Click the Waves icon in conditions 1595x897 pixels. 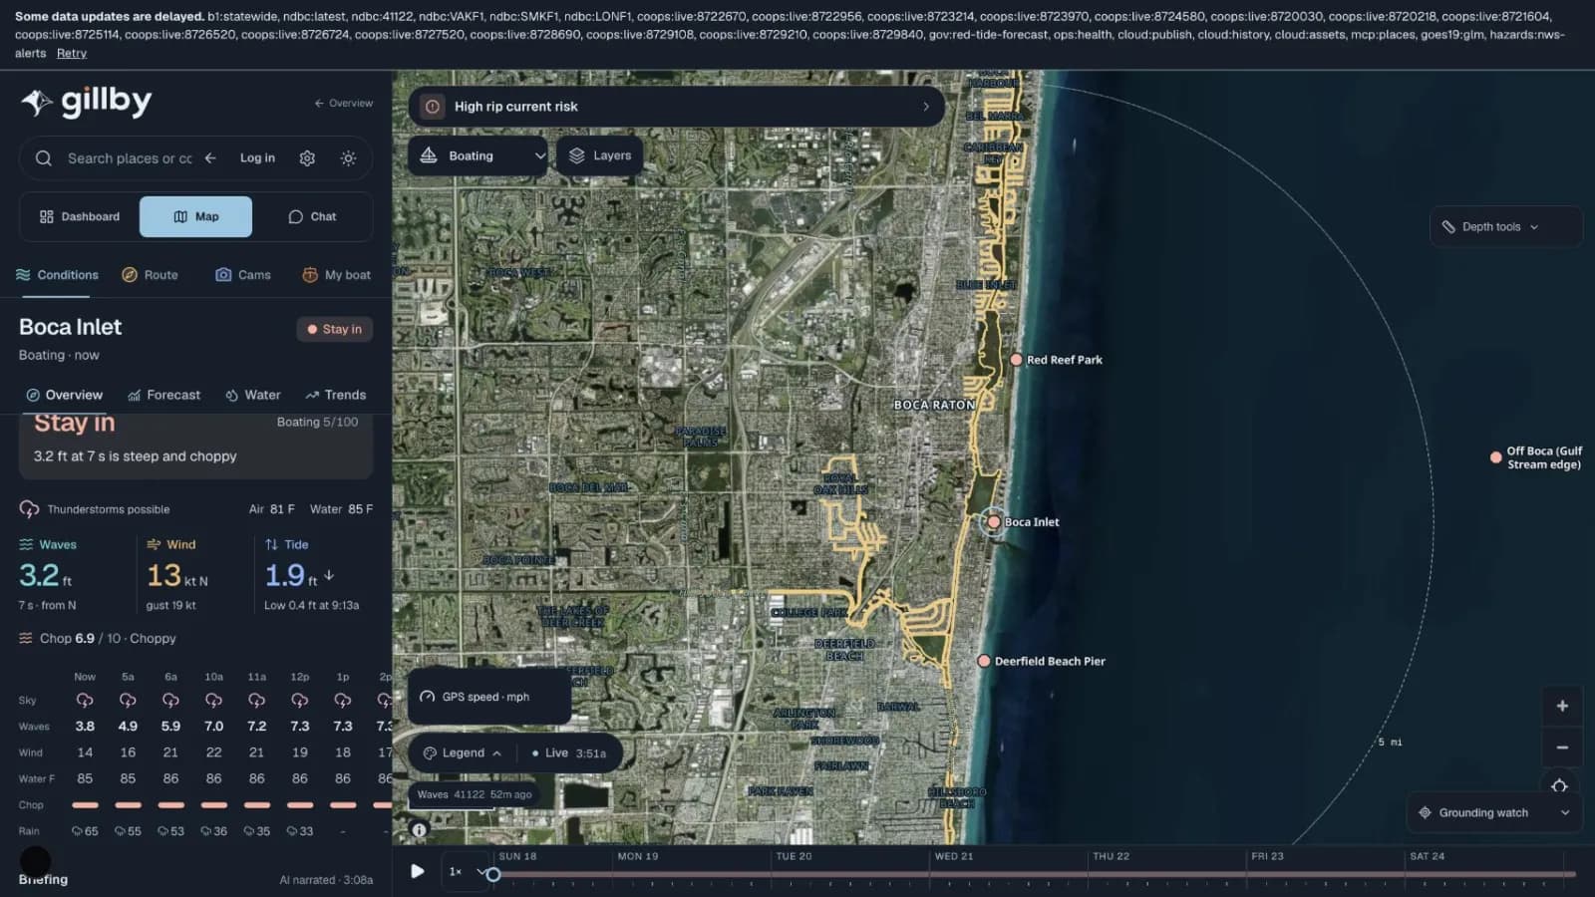(26, 545)
